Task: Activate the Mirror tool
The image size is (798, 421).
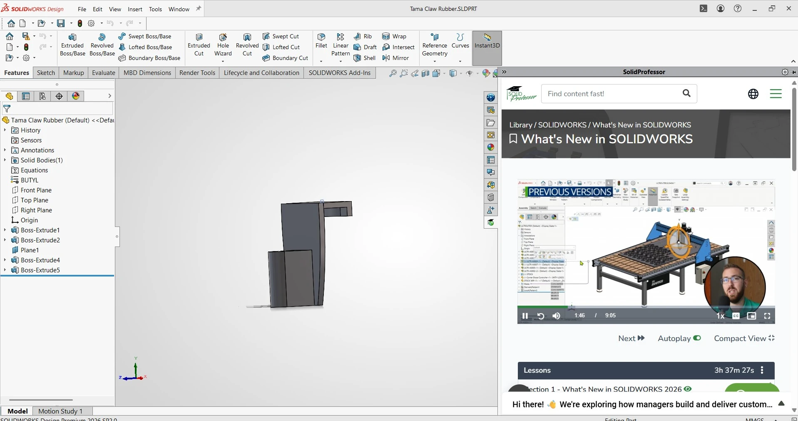Action: pyautogui.click(x=395, y=58)
